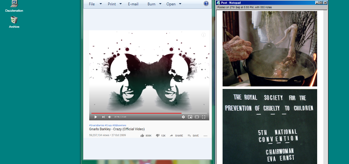Viewport: 349px width, 164px height.
Task: Like the video with thumbs up icon
Action: click(x=142, y=136)
